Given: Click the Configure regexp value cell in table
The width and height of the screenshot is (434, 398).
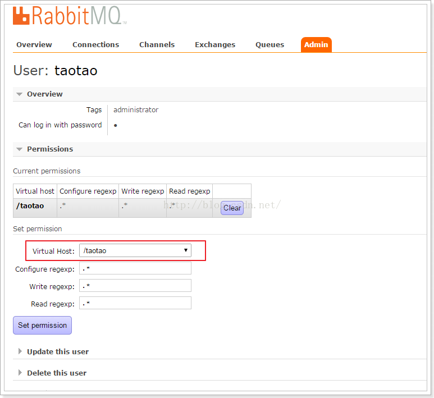Looking at the screenshot, I should [88, 208].
